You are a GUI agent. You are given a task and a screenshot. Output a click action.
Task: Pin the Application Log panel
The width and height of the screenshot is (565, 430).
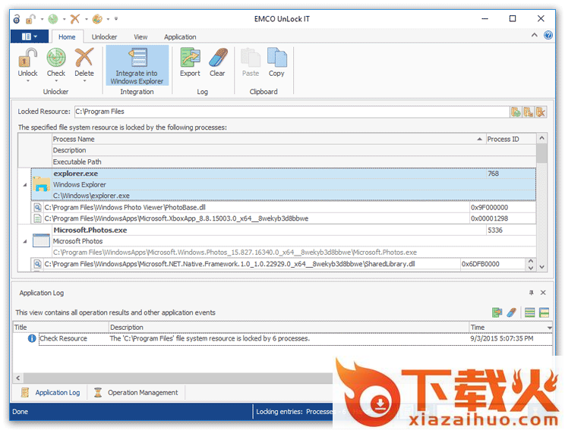(531, 293)
